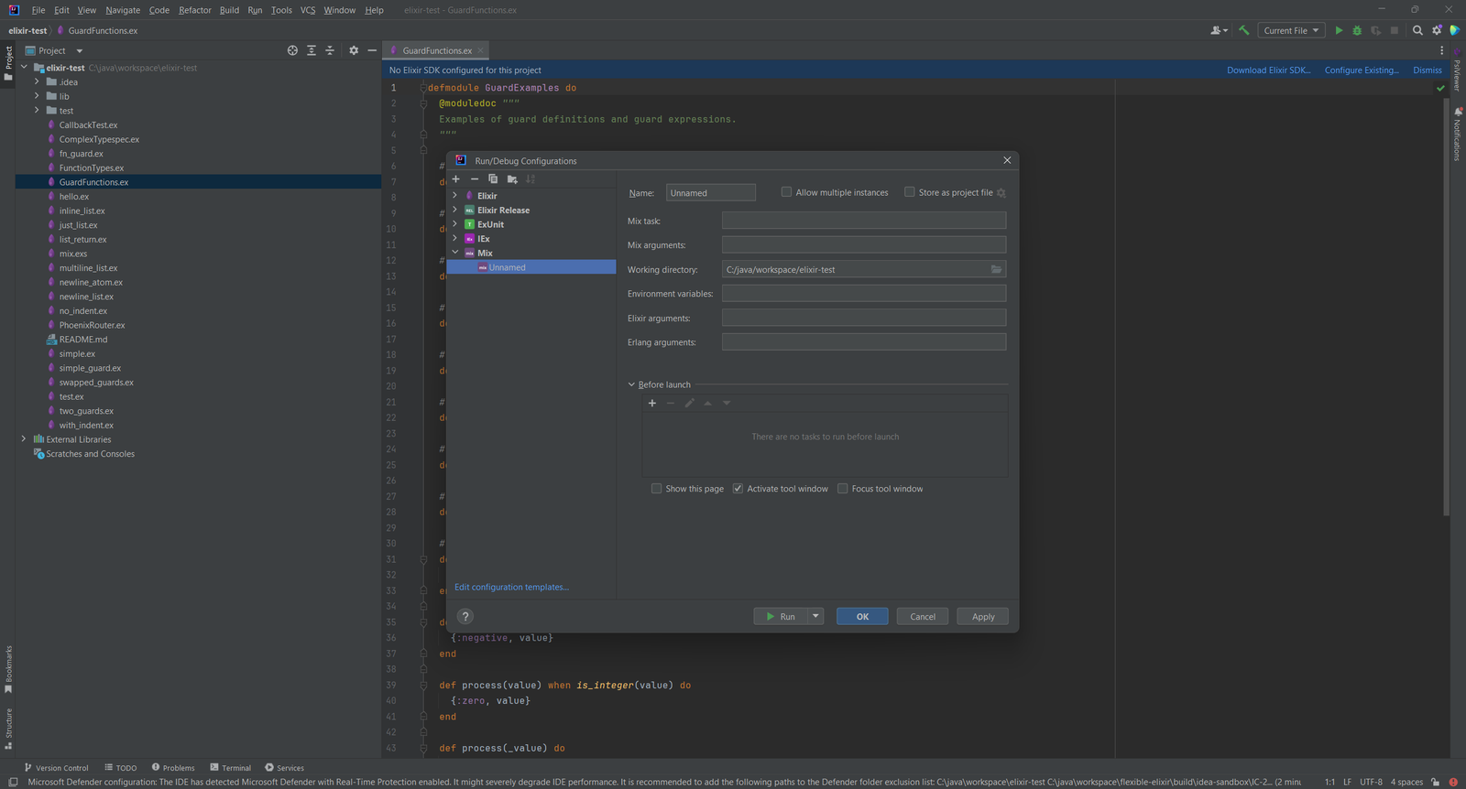The image size is (1466, 789).
Task: Expand the Elixir configuration group
Action: (454, 196)
